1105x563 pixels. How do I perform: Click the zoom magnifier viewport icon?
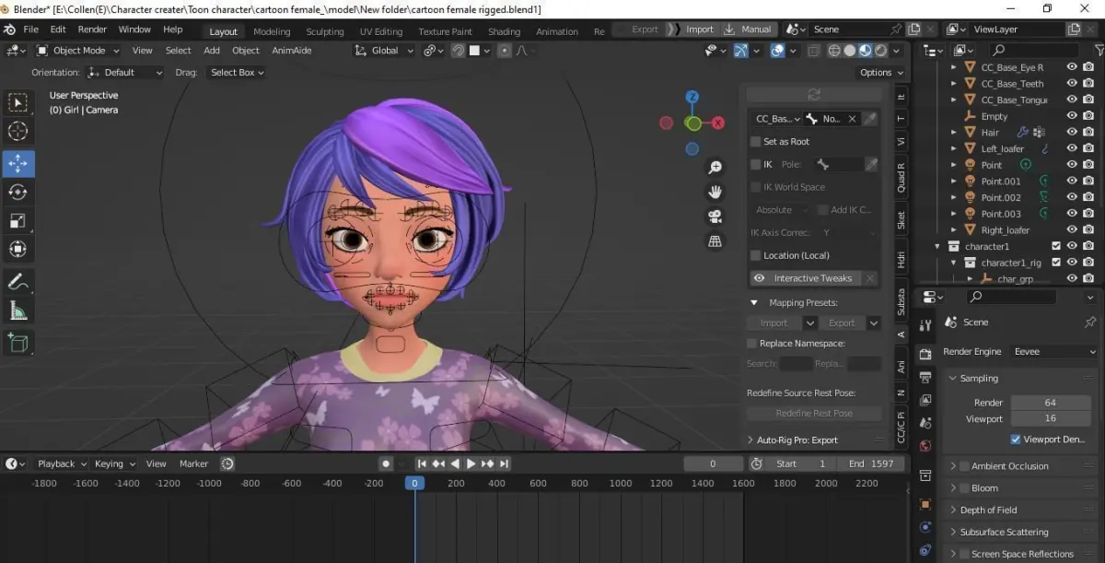coord(715,168)
